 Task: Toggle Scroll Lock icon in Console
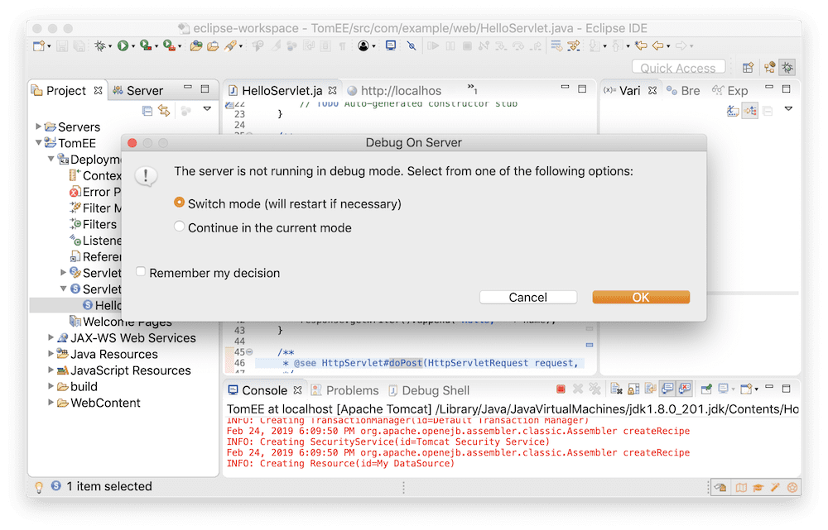(x=633, y=389)
